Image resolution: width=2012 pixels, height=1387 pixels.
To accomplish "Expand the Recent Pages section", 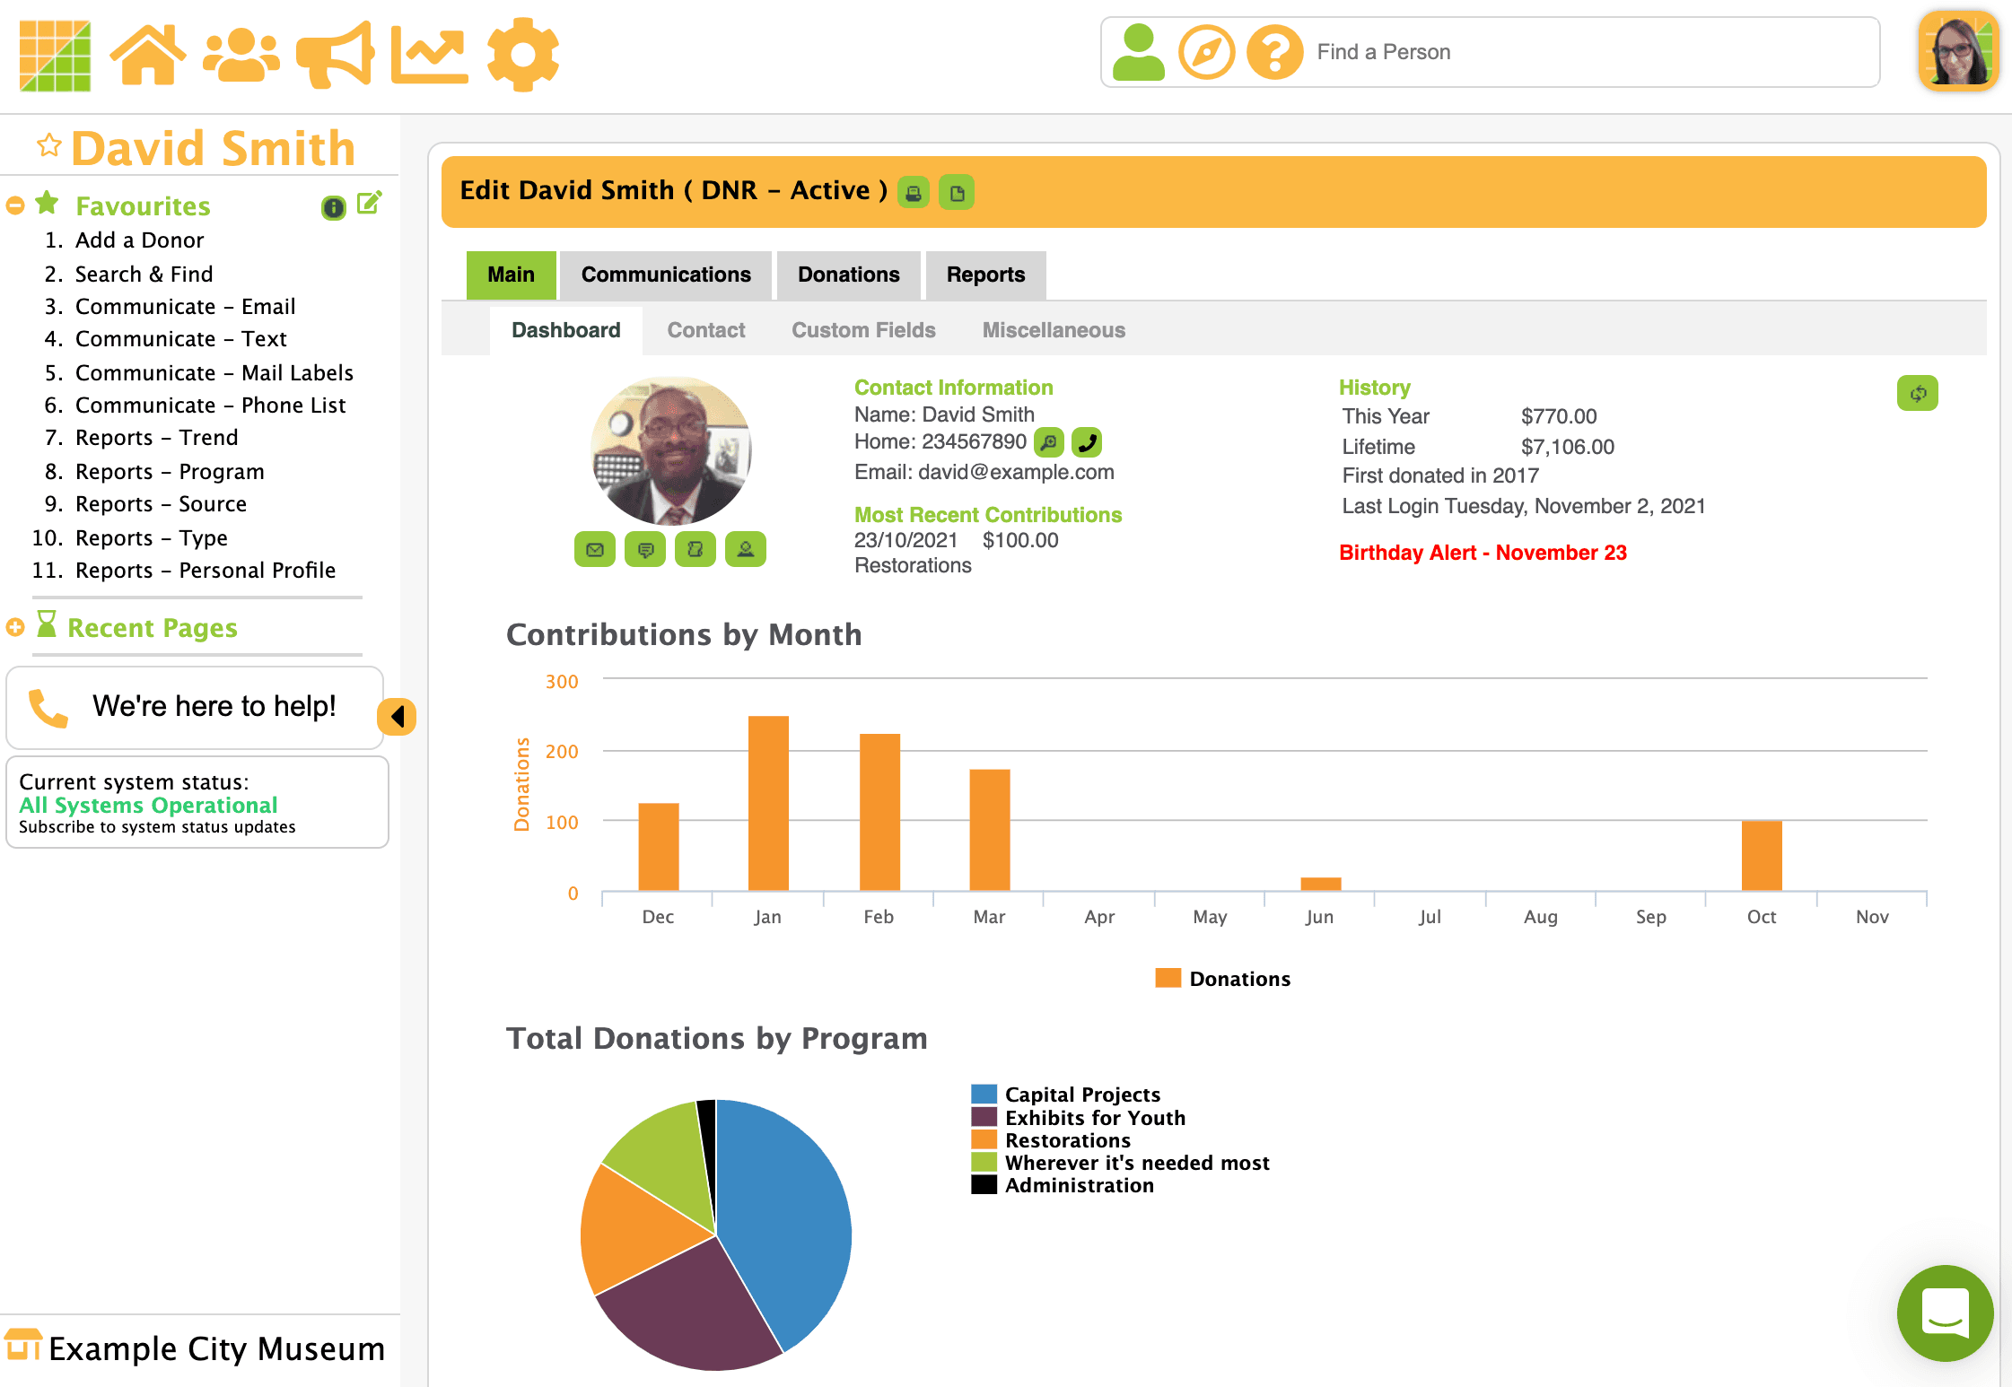I will [x=15, y=627].
